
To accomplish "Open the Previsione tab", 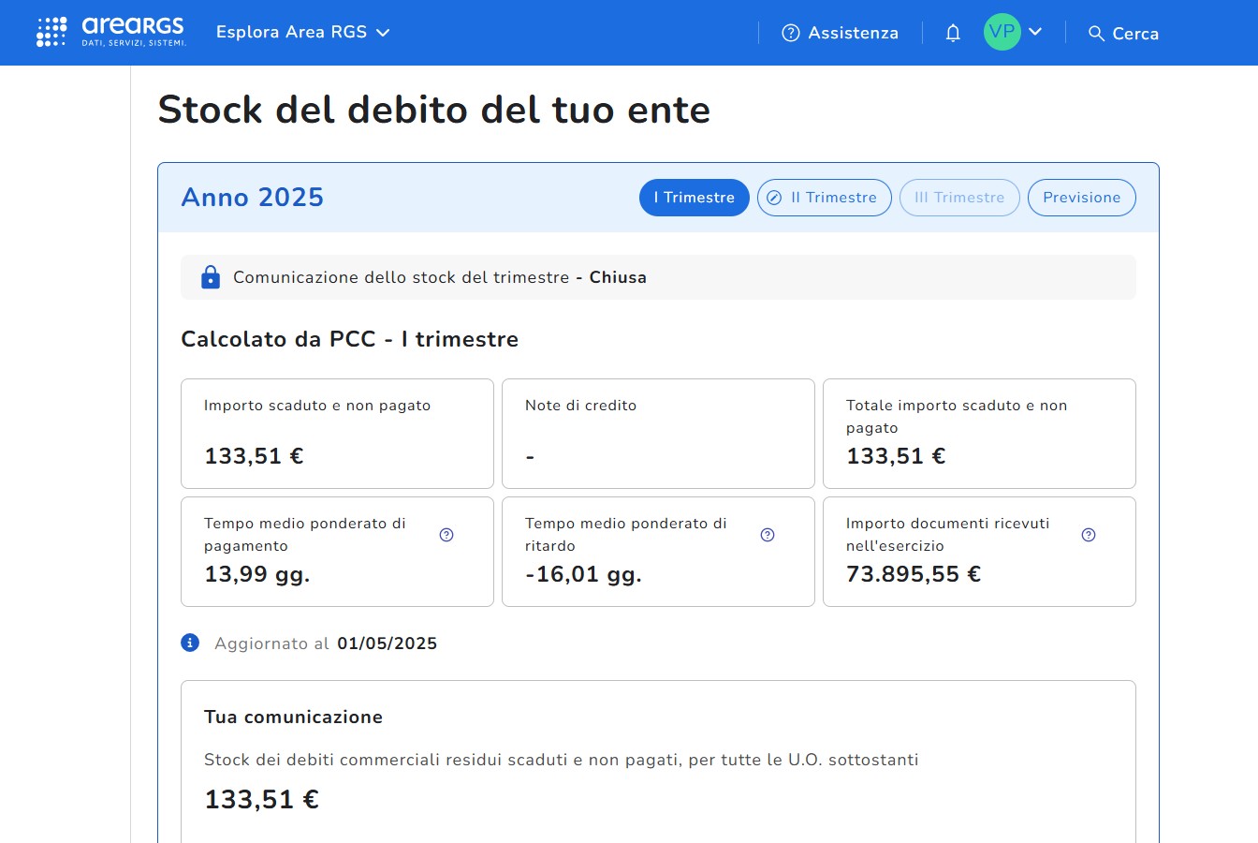I will point(1081,198).
